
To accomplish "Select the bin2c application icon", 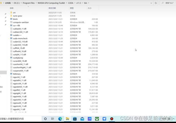I will point(11,19).
